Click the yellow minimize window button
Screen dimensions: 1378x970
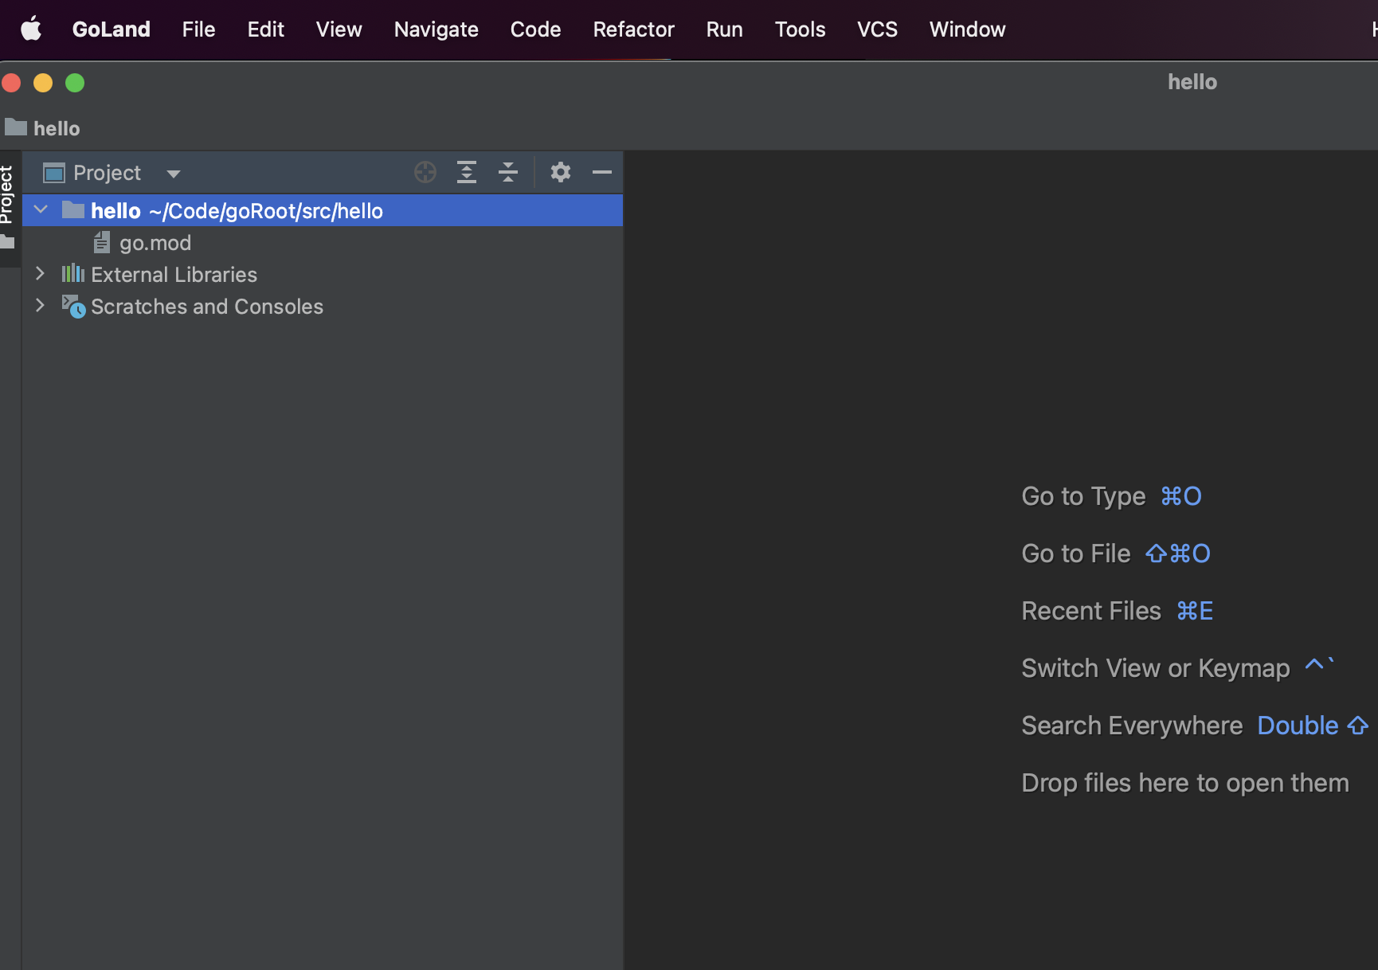click(43, 83)
